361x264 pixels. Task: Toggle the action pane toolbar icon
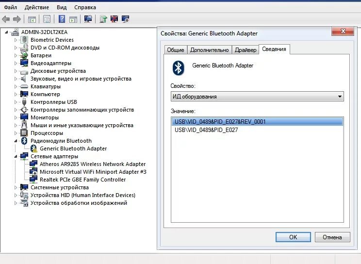[x=73, y=19]
